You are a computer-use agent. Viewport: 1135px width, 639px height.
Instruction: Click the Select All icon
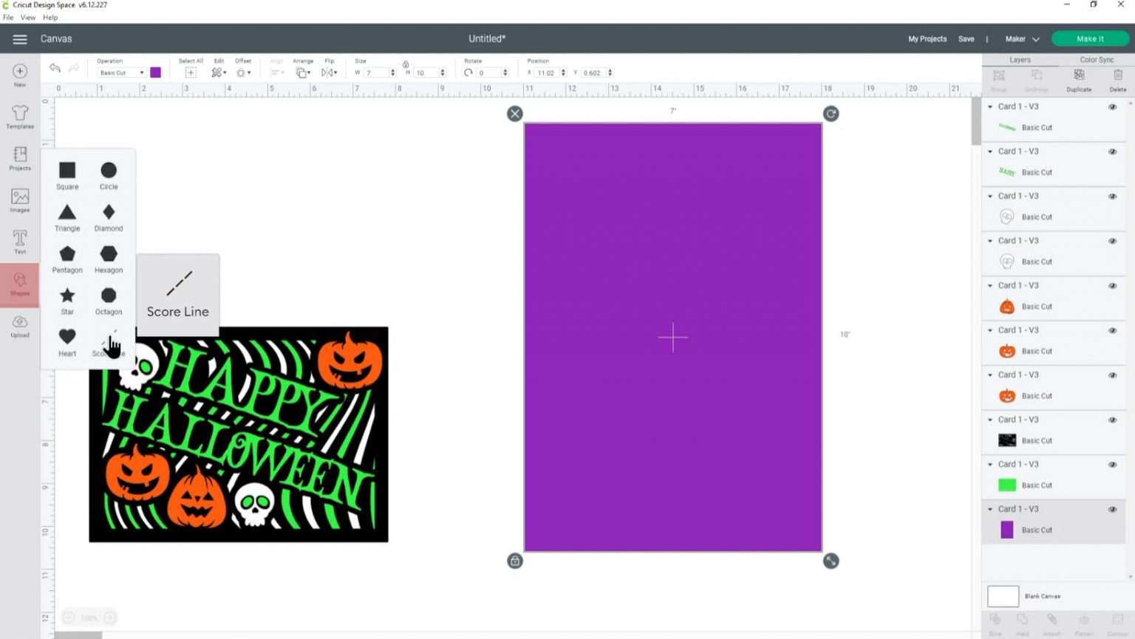(191, 72)
